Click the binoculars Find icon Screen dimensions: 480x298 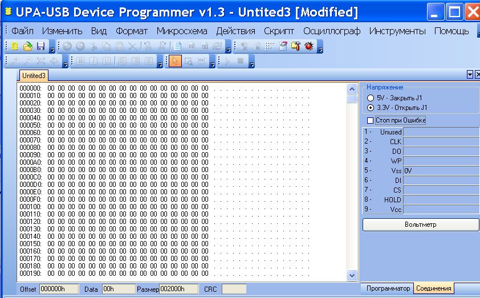tap(148, 46)
